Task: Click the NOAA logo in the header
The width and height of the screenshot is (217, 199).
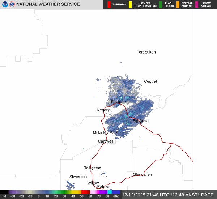Action: click(x=5, y=4)
